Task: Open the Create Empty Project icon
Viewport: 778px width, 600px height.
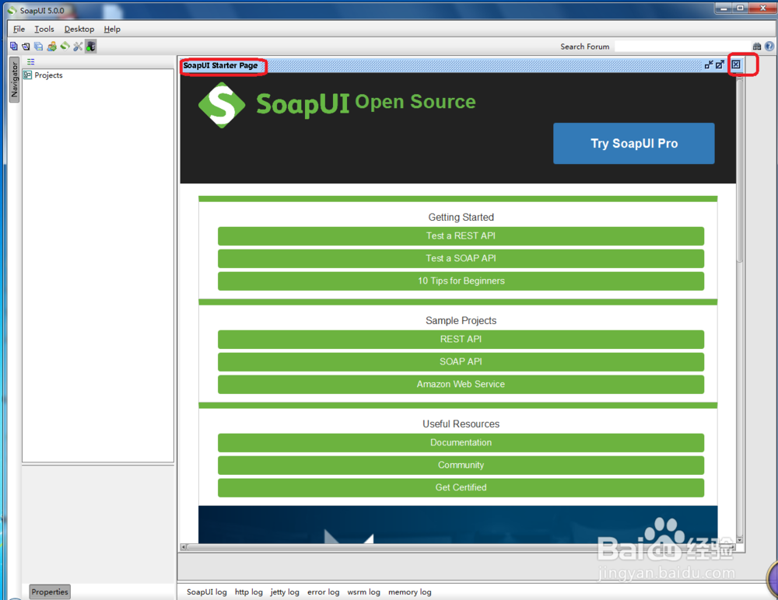Action: pos(13,46)
